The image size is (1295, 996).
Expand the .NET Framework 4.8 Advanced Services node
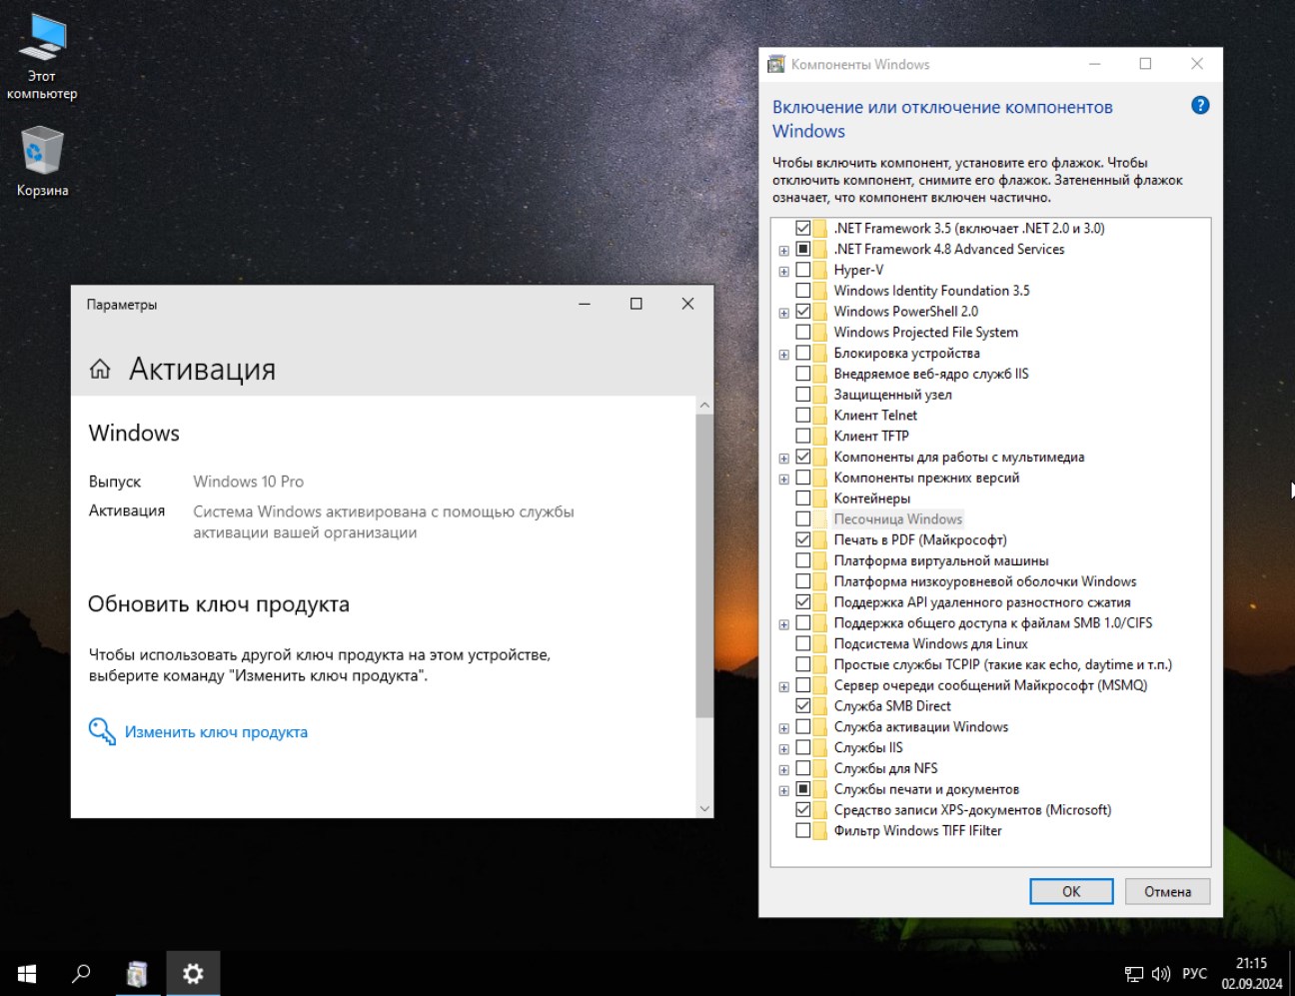click(784, 251)
